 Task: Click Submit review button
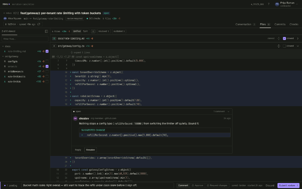coord(288,186)
